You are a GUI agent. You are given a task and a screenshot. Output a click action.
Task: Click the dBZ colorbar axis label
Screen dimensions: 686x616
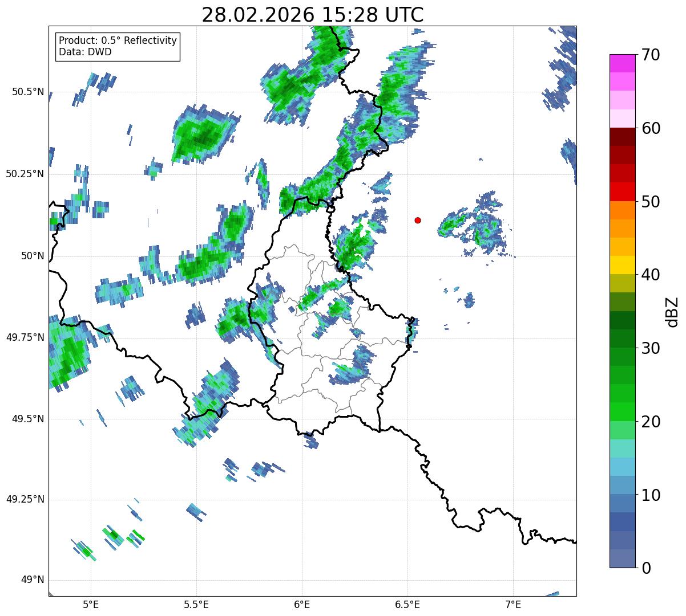click(672, 311)
